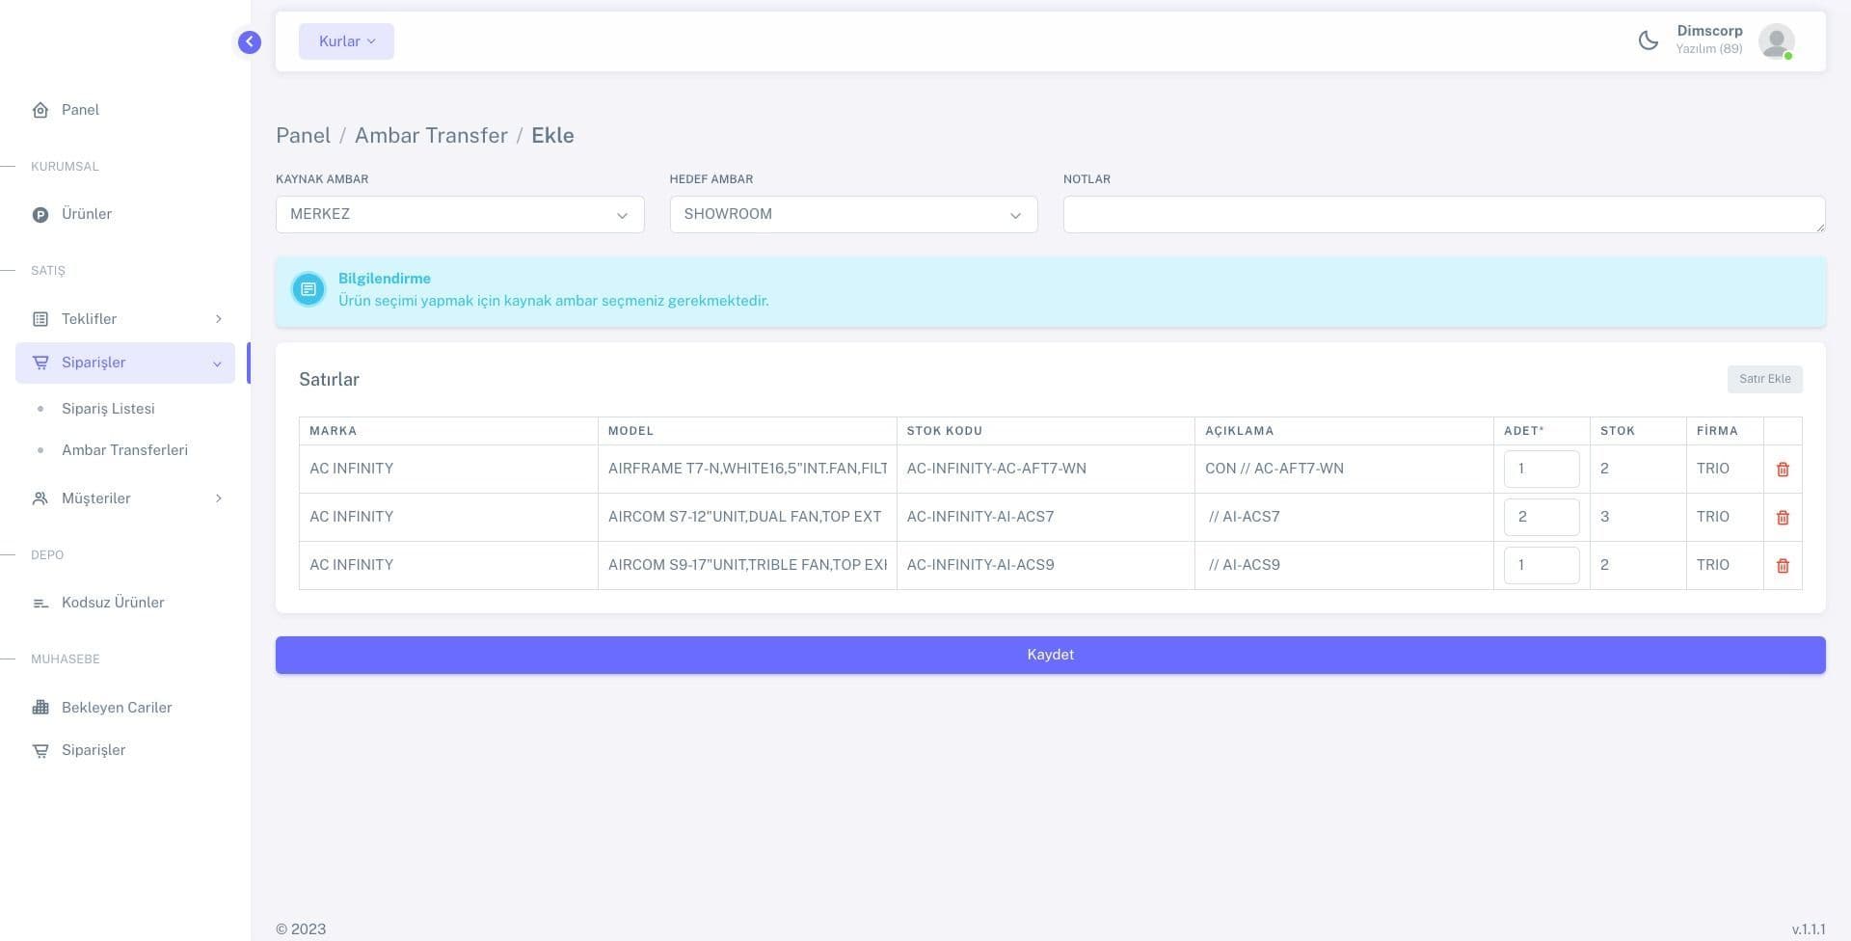1851x941 pixels.
Task: Go to Sipariş Listesi in the sidebar
Action: coord(108,409)
